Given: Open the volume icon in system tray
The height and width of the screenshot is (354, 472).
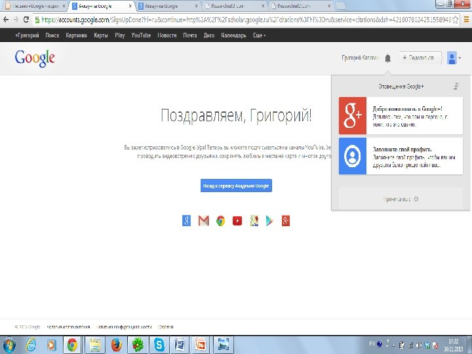Looking at the screenshot, I should 418,345.
